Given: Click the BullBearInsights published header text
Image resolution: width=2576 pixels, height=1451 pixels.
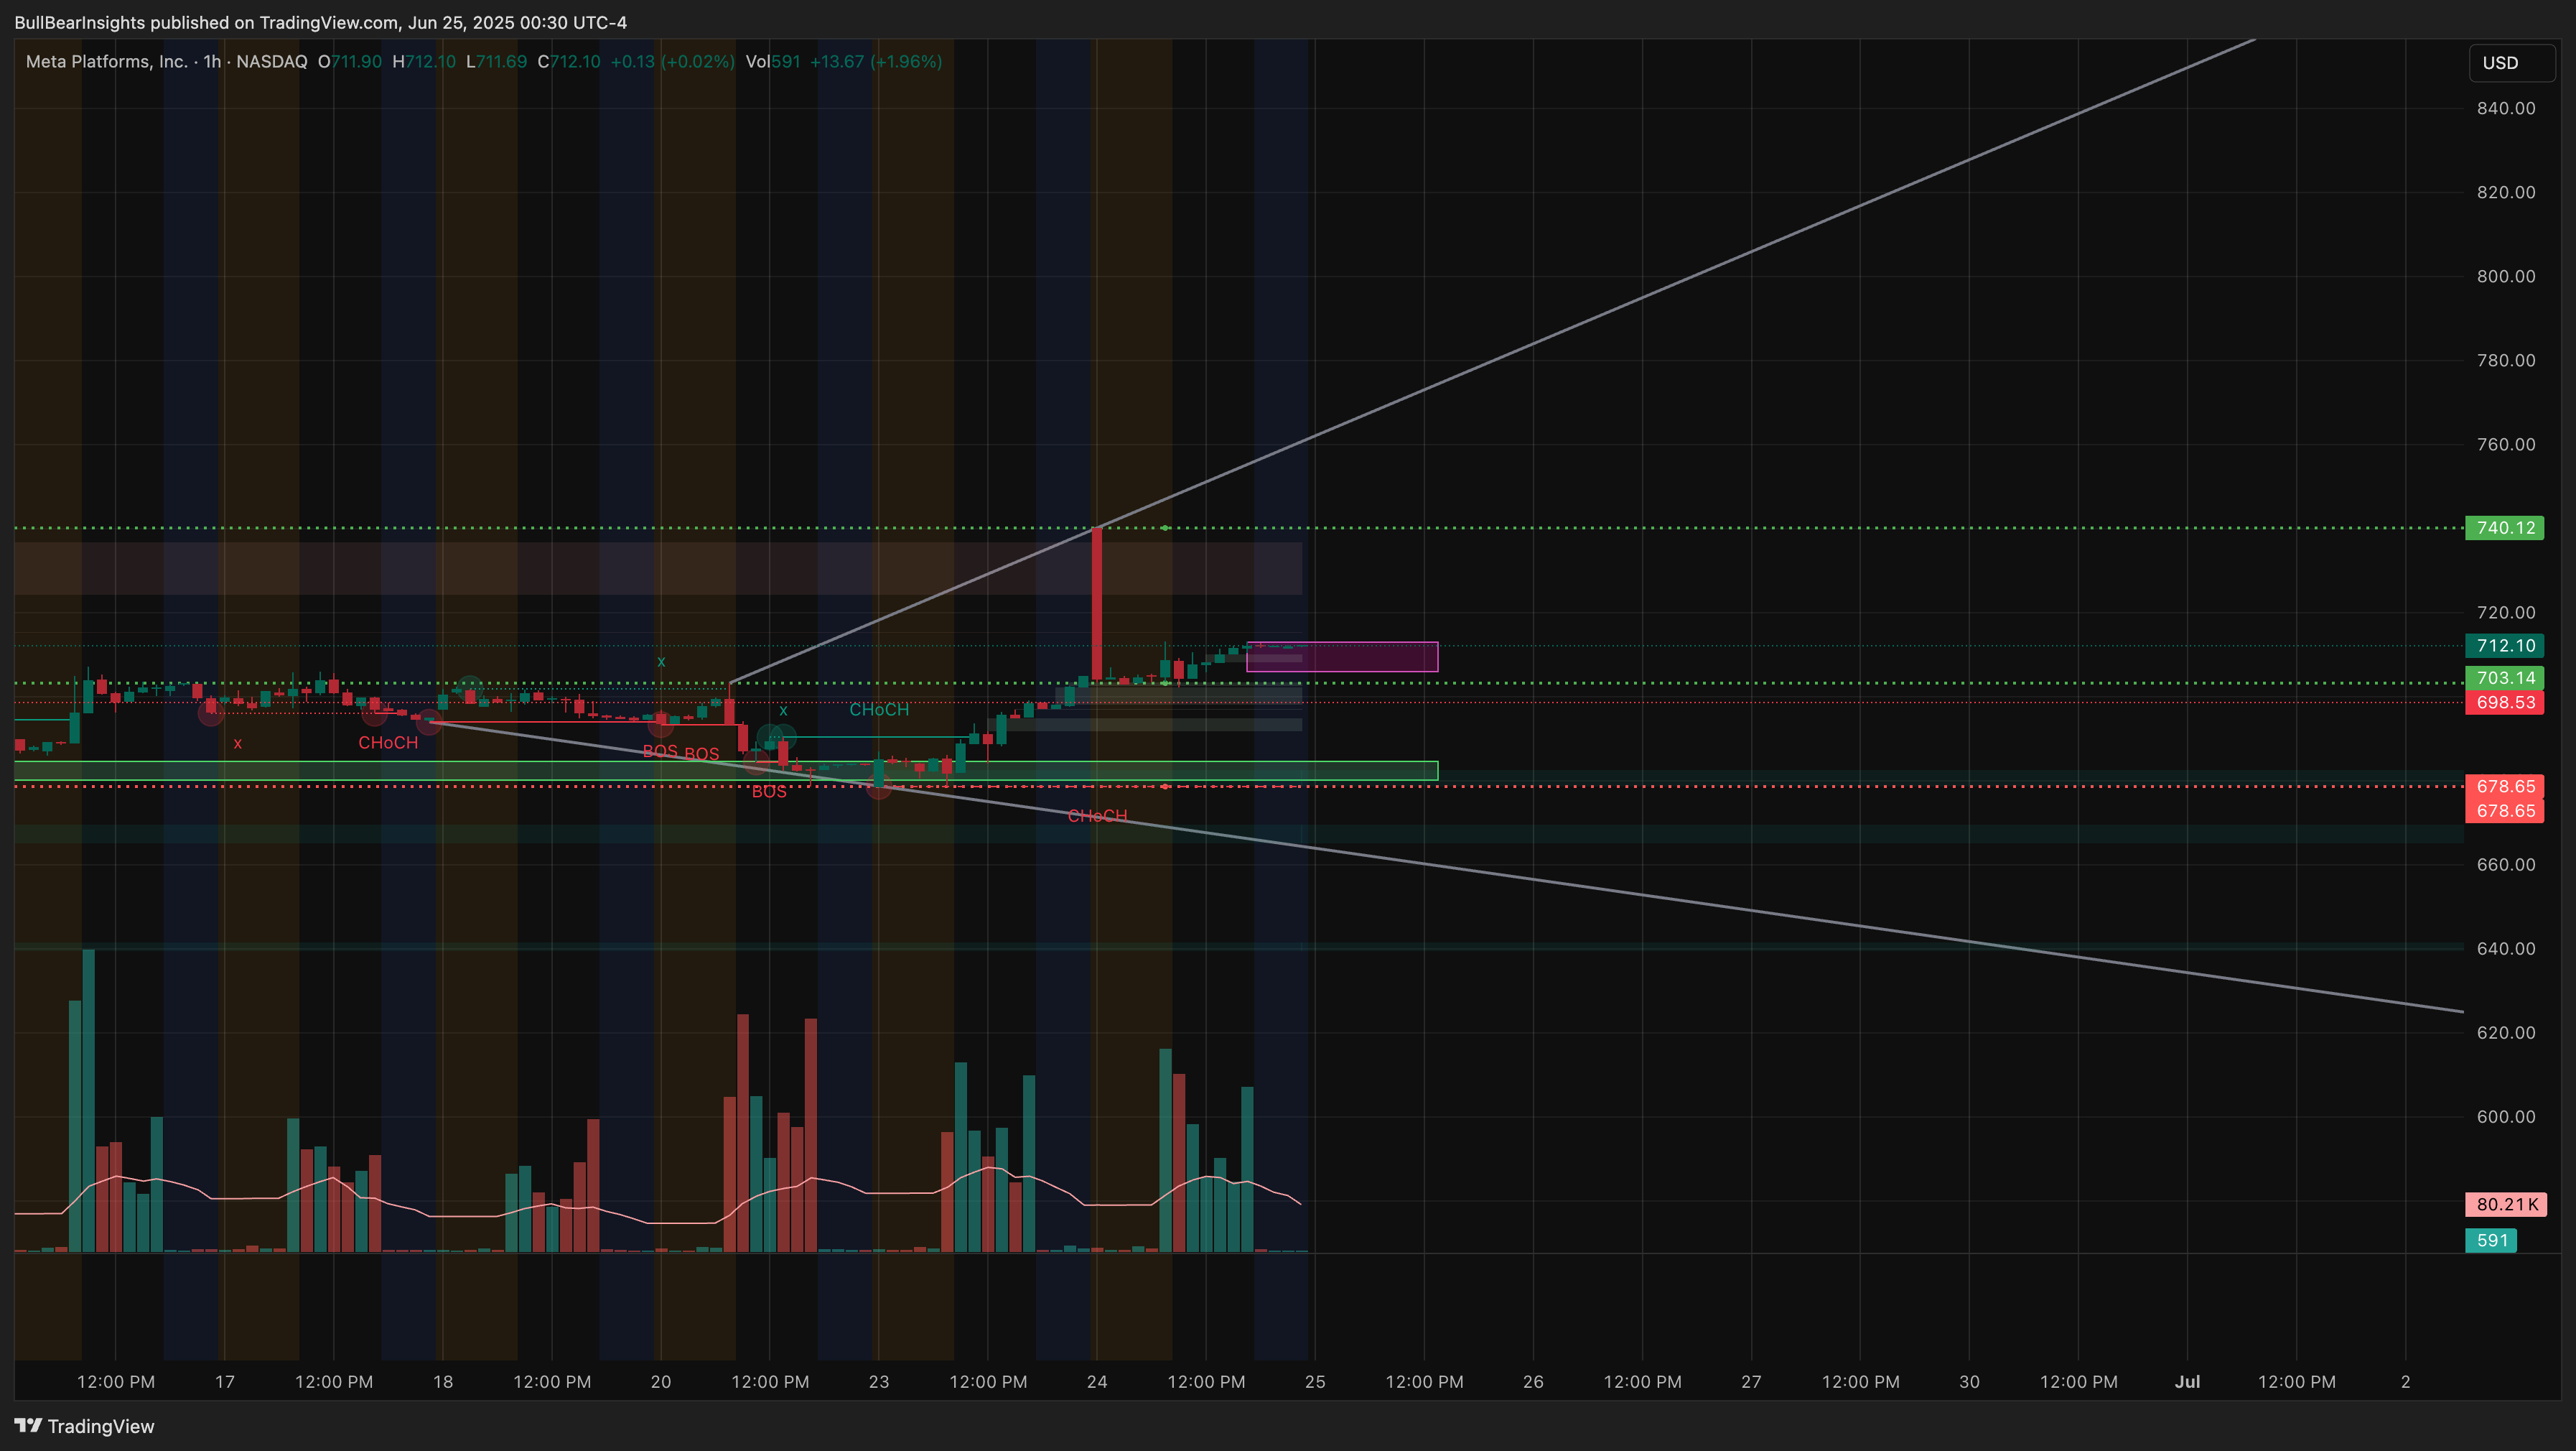Looking at the screenshot, I should (x=320, y=22).
